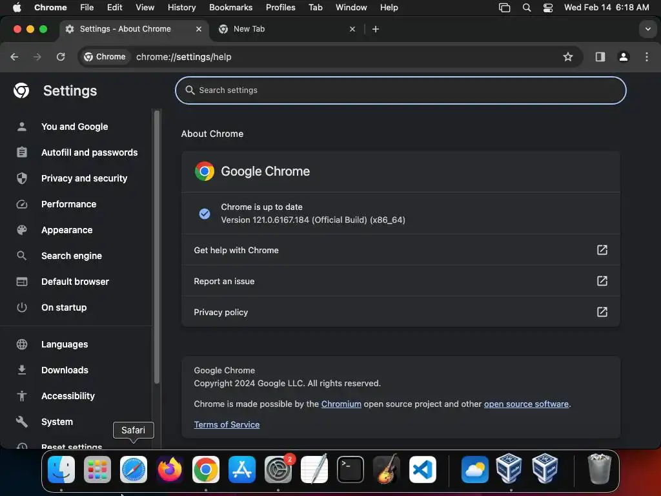Open the profile avatar icon
This screenshot has height=496, width=661.
point(624,57)
